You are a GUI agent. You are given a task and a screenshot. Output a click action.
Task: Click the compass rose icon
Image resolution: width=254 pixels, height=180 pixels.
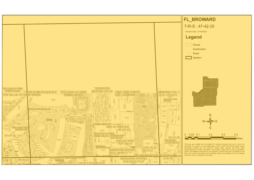pyautogui.click(x=210, y=121)
